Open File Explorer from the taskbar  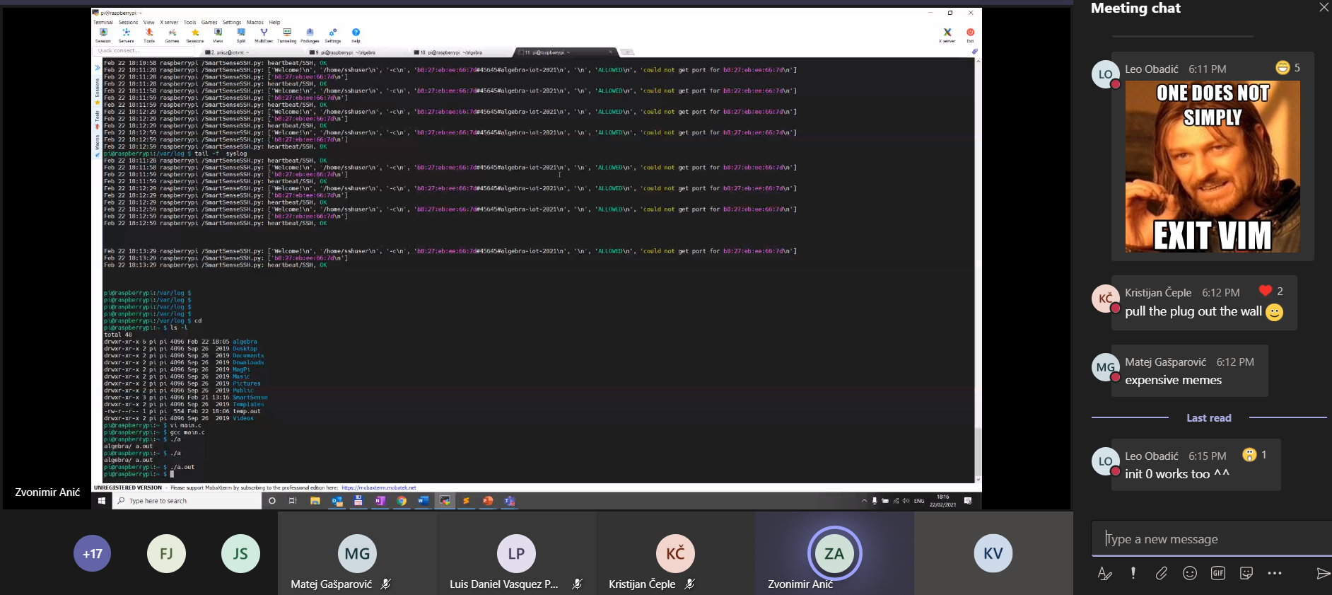coord(315,501)
